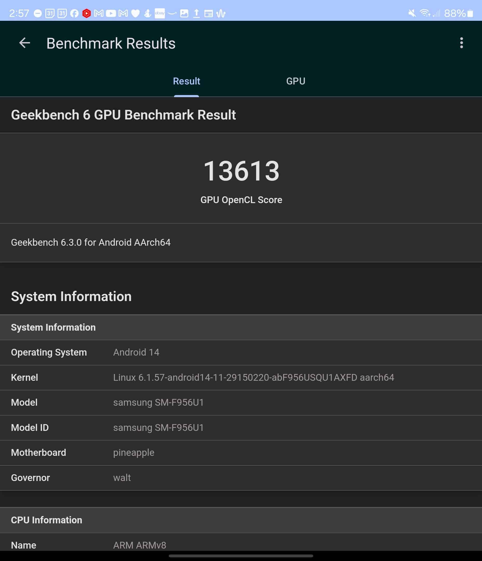Tap the heart notification icon
The height and width of the screenshot is (561, 482).
135,13
